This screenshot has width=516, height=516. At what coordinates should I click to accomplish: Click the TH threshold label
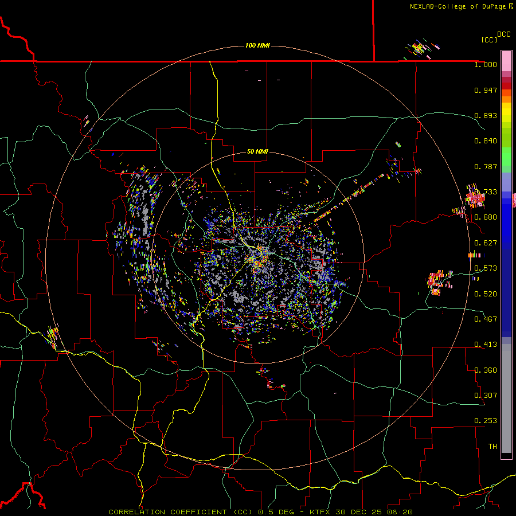pos(492,447)
